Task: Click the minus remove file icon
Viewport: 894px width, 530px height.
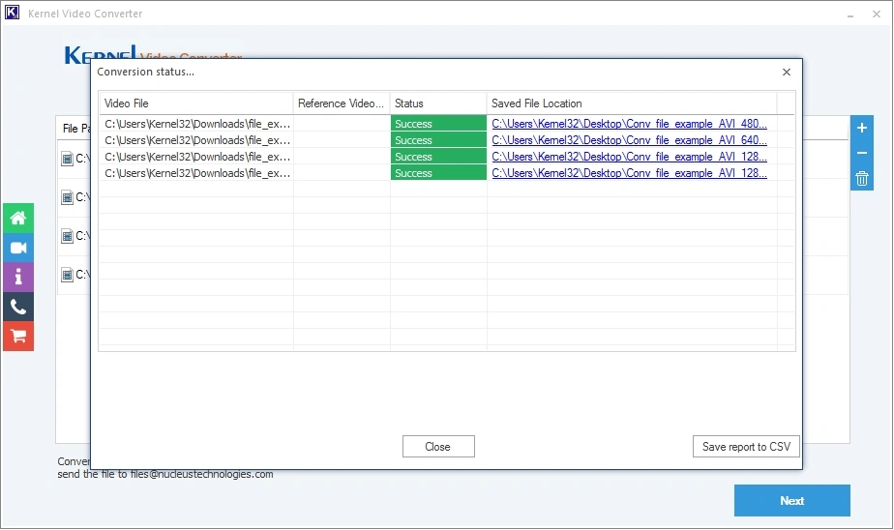Action: pos(862,153)
